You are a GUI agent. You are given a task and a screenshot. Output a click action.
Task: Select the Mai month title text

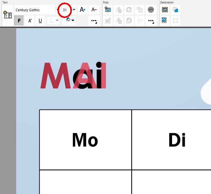pyautogui.click(x=73, y=75)
